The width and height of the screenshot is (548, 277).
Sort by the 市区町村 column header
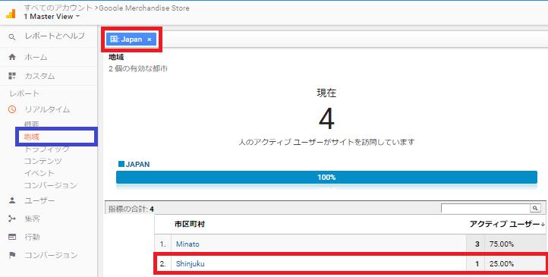pos(190,224)
